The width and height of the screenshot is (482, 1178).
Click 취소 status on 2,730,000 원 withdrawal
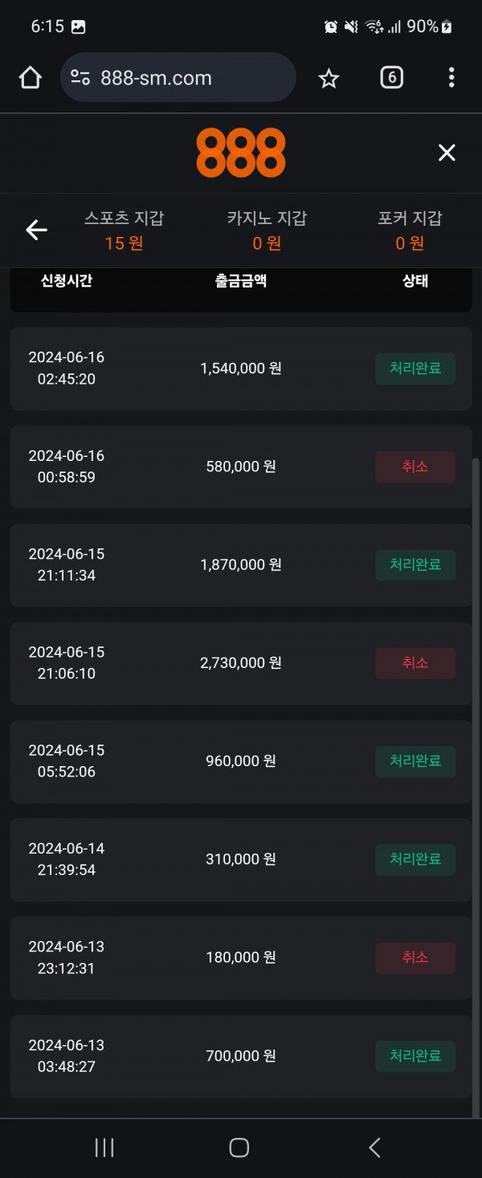(x=415, y=663)
